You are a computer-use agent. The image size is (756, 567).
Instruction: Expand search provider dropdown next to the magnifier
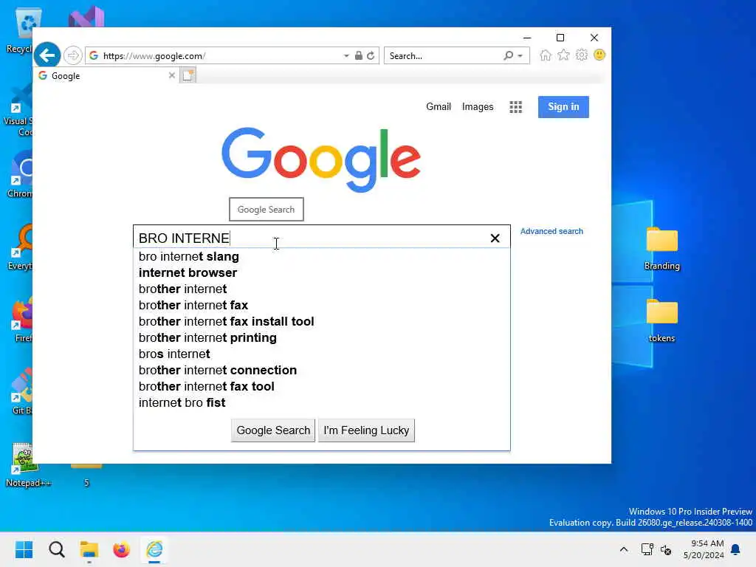(x=520, y=56)
